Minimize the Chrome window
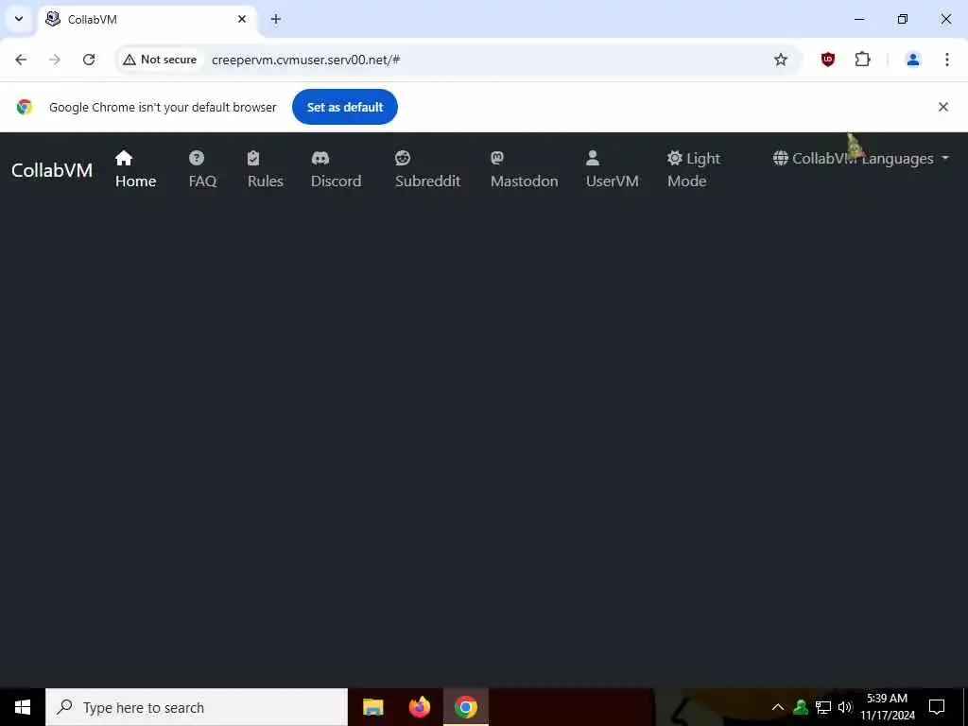The width and height of the screenshot is (968, 726). [x=858, y=19]
